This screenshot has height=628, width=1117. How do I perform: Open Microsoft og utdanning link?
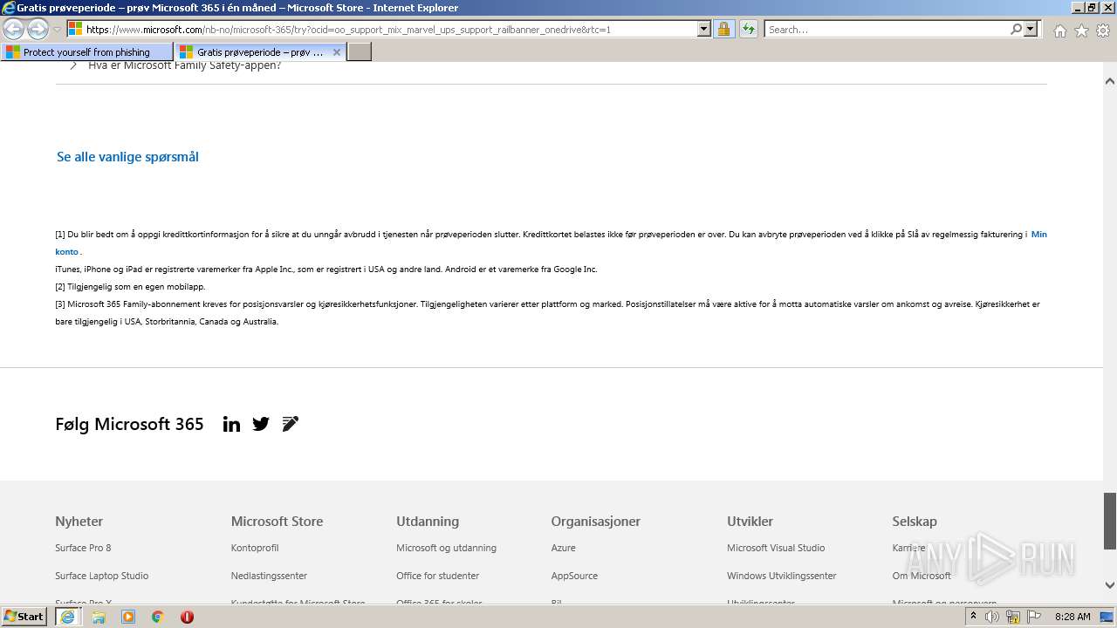446,548
